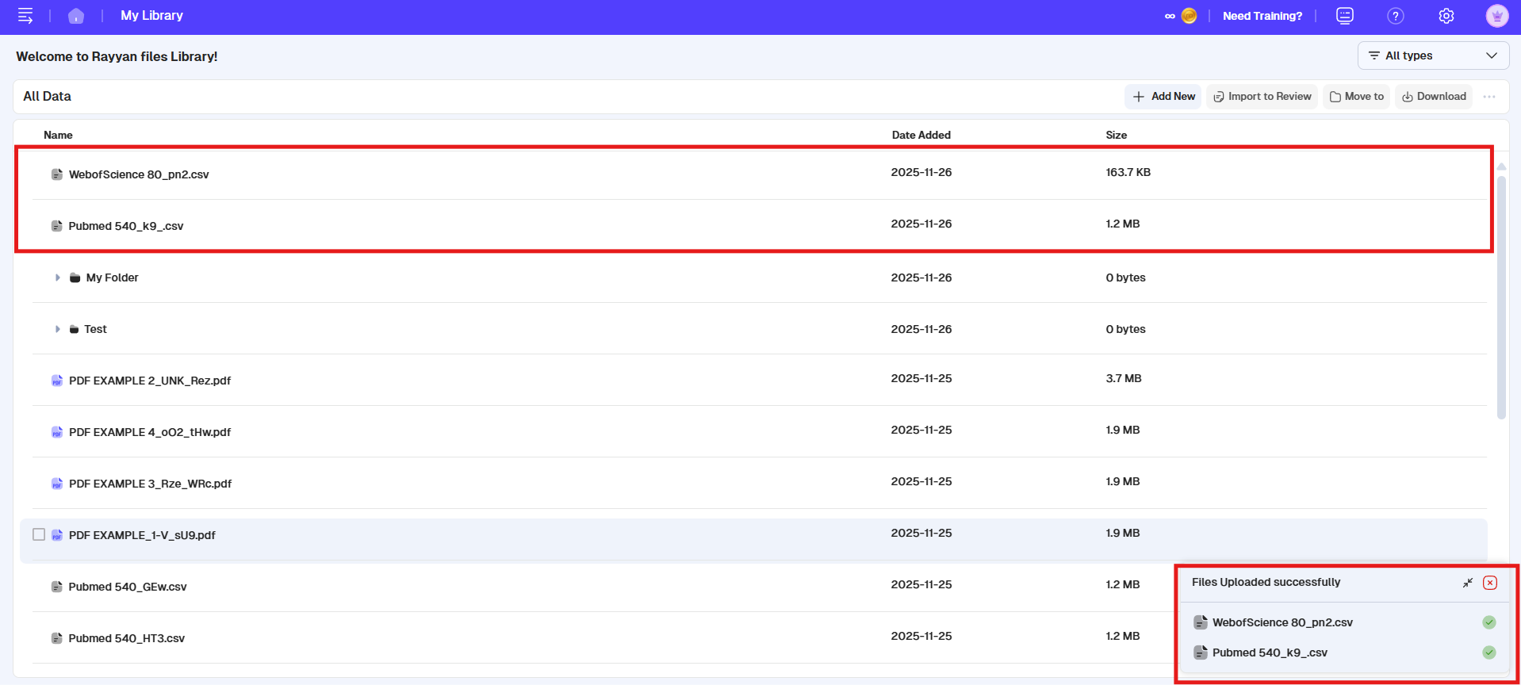Open the chat support icon
Image resolution: width=1521 pixels, height=685 pixels.
coord(1344,16)
